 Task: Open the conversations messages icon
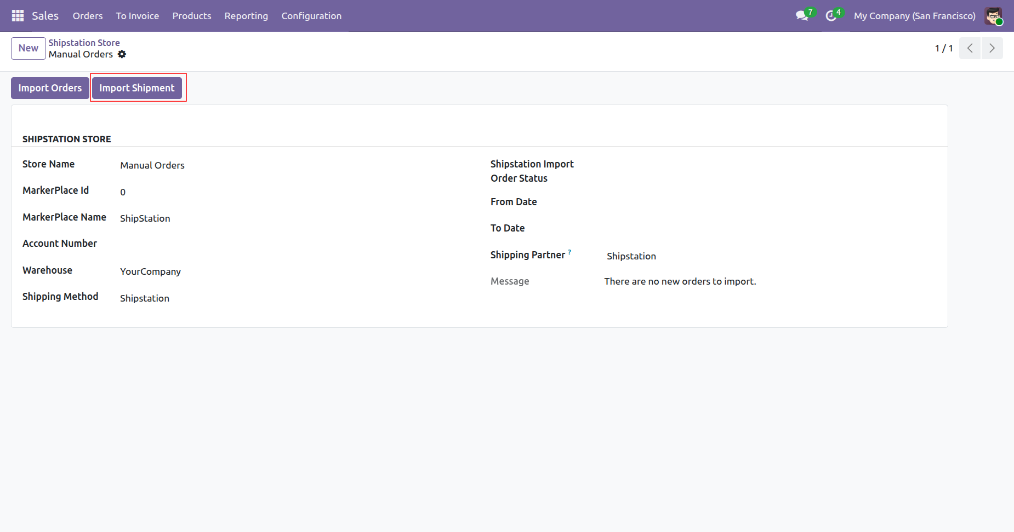pos(802,16)
